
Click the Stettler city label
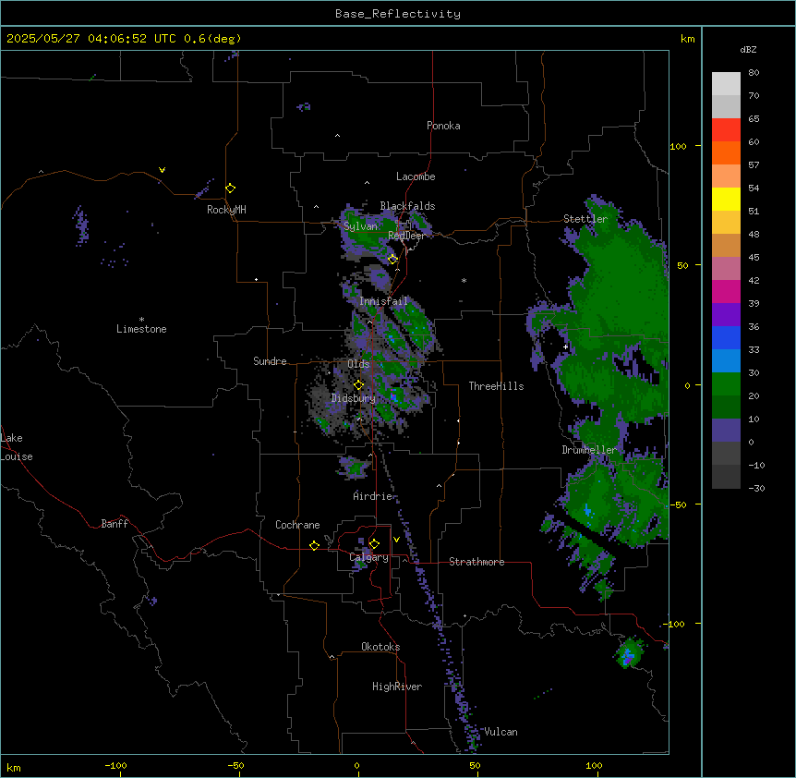coord(585,219)
